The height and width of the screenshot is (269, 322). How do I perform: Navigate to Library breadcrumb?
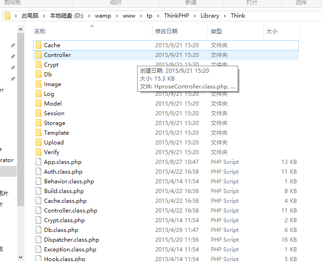click(210, 16)
